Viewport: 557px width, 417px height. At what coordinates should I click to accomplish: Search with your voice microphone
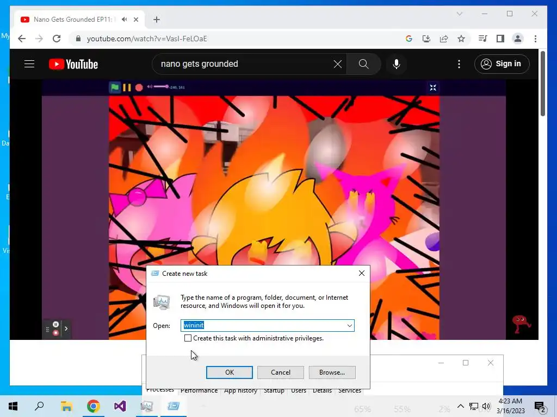(x=397, y=64)
